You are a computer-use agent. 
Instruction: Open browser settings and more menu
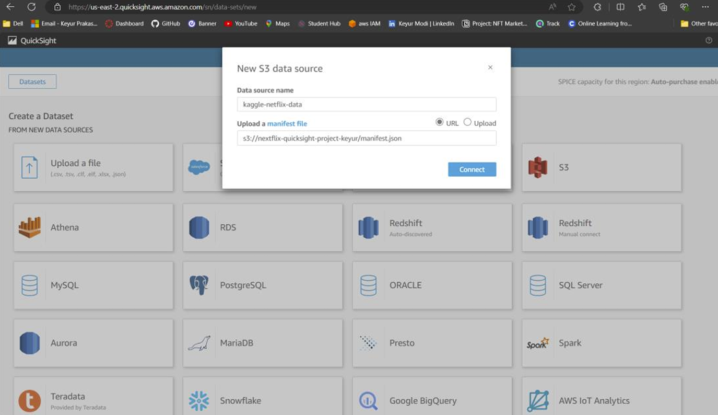pos(705,7)
